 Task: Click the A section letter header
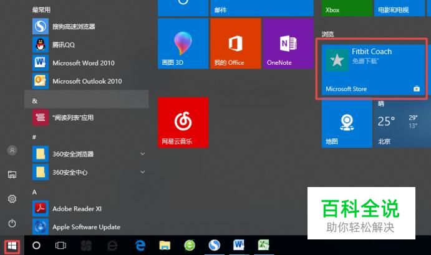click(x=34, y=192)
